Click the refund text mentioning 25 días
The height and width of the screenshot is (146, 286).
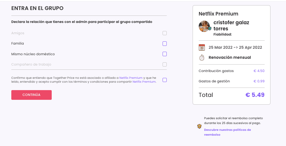233,120
